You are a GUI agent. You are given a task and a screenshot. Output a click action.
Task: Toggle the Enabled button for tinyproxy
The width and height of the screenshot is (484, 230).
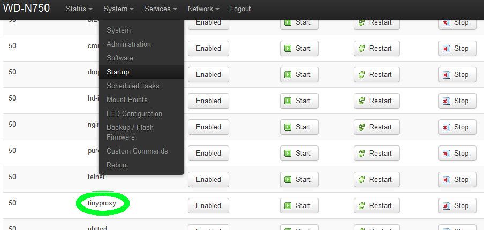click(x=208, y=205)
